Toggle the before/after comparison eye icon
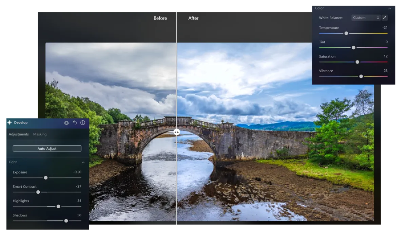 coord(66,123)
